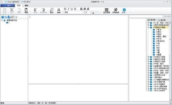Open the 用户 (User) dropdown menu
This screenshot has height=105, width=172.
[7, 5]
